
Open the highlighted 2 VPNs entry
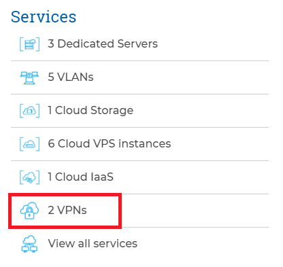coord(67,210)
